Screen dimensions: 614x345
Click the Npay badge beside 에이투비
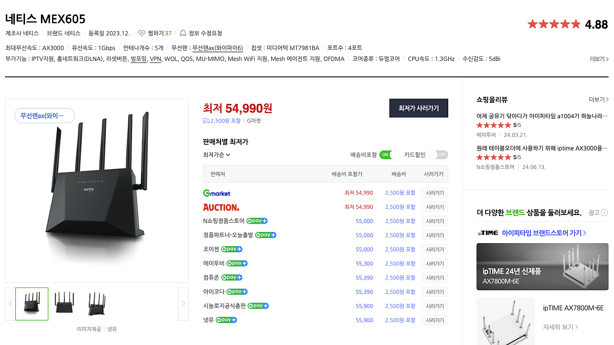coord(237,263)
